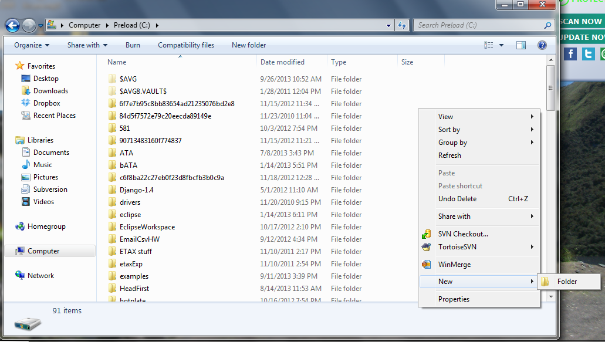Click Facebook icon in background window

(x=570, y=53)
